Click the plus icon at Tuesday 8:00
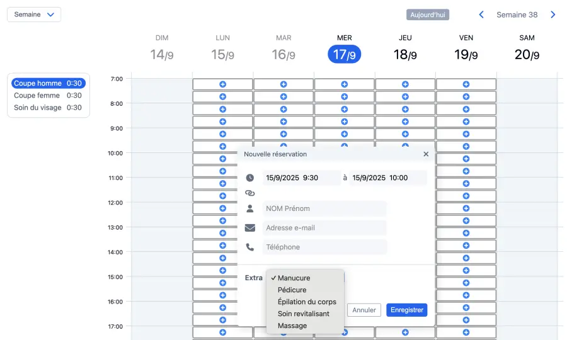This screenshot has height=340, width=567. 283,109
